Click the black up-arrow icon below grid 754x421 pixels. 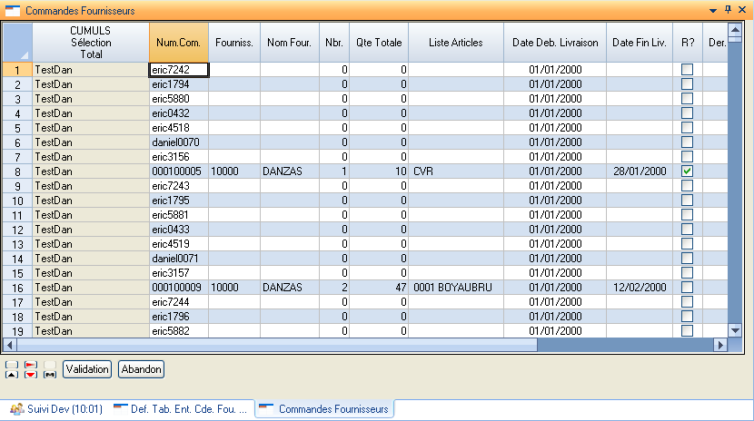coord(11,374)
